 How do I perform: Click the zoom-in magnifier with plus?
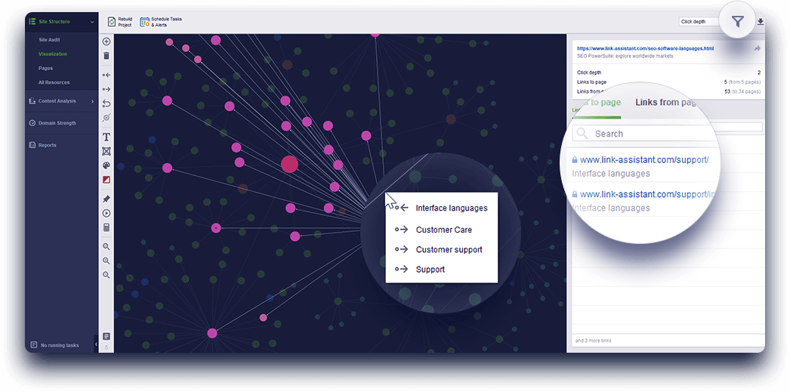[x=106, y=261]
